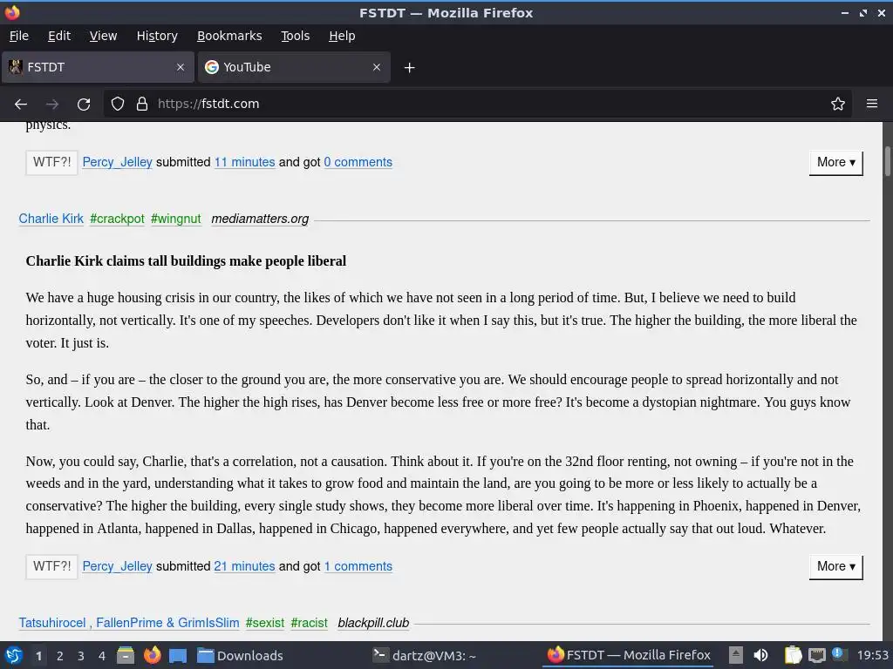Click the padlock site security icon
The width and height of the screenshot is (893, 669).
[x=142, y=105]
